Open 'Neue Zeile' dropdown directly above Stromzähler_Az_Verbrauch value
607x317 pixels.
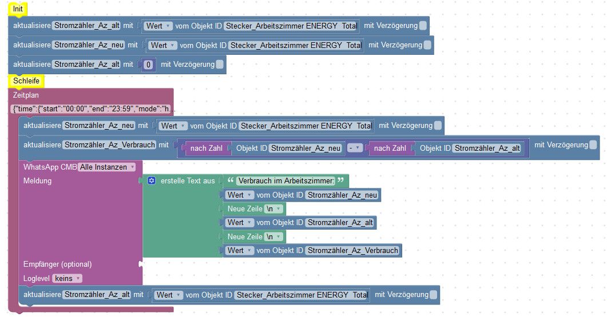click(x=273, y=236)
